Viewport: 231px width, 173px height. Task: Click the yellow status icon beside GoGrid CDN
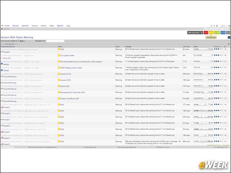pyautogui.click(x=59, y=86)
